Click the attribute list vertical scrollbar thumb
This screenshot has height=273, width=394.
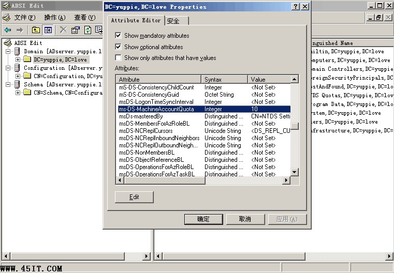[295, 126]
